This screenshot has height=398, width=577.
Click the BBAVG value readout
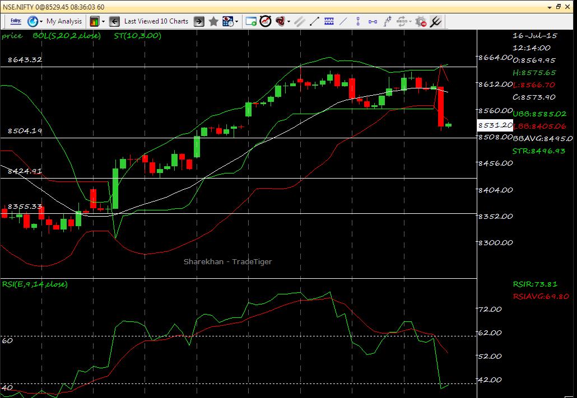click(x=543, y=139)
